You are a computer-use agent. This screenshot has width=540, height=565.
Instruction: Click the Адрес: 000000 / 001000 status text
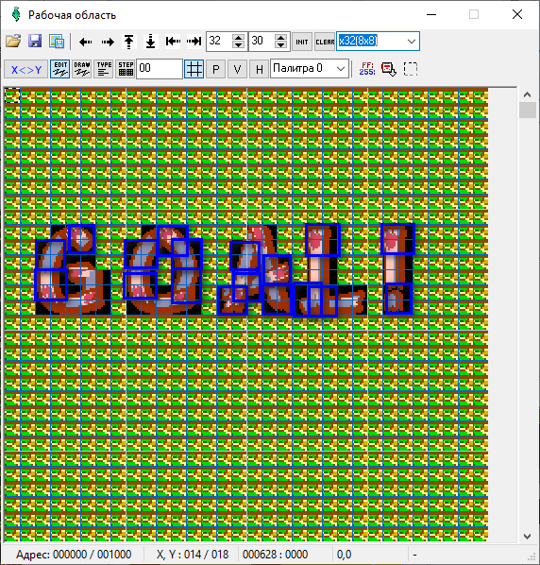pyautogui.click(x=74, y=555)
